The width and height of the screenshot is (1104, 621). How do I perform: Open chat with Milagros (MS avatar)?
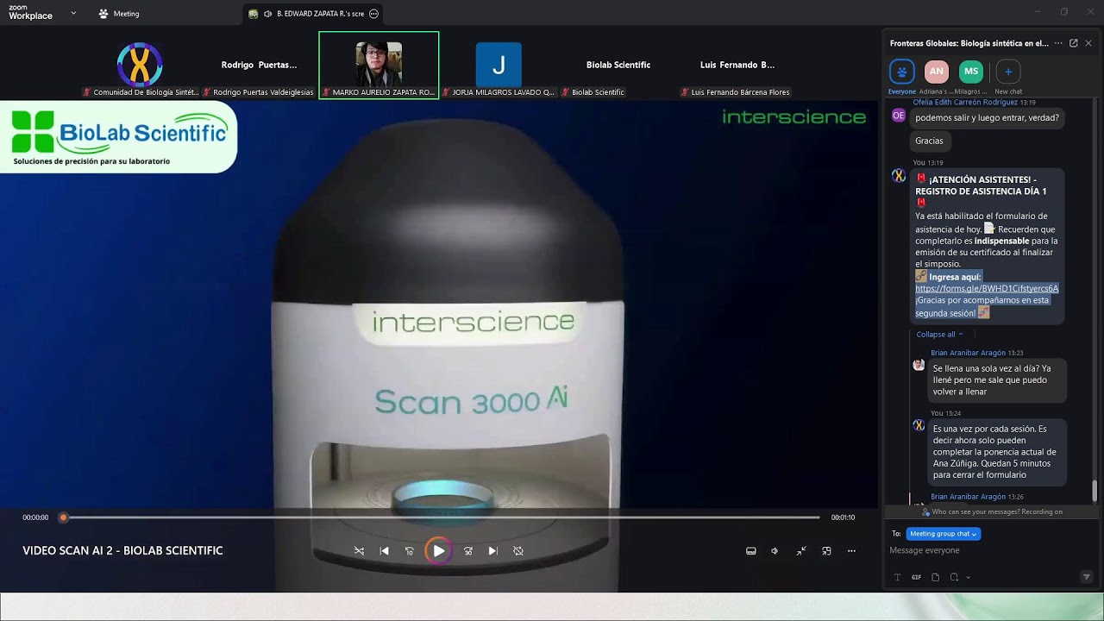coord(971,76)
